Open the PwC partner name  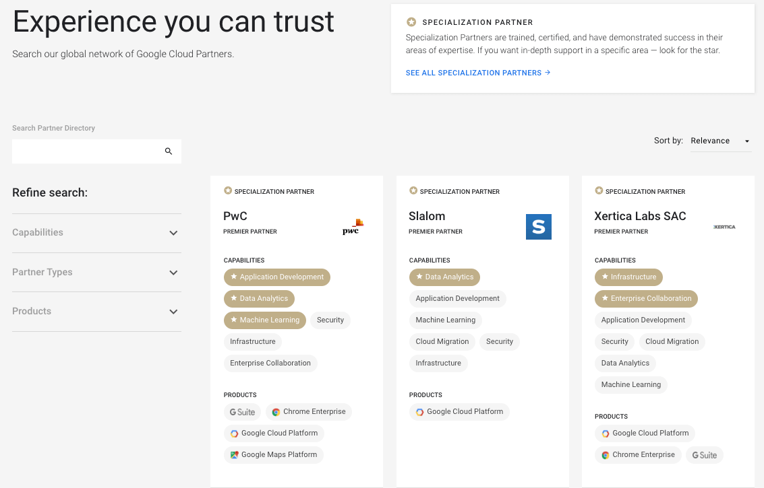[235, 216]
